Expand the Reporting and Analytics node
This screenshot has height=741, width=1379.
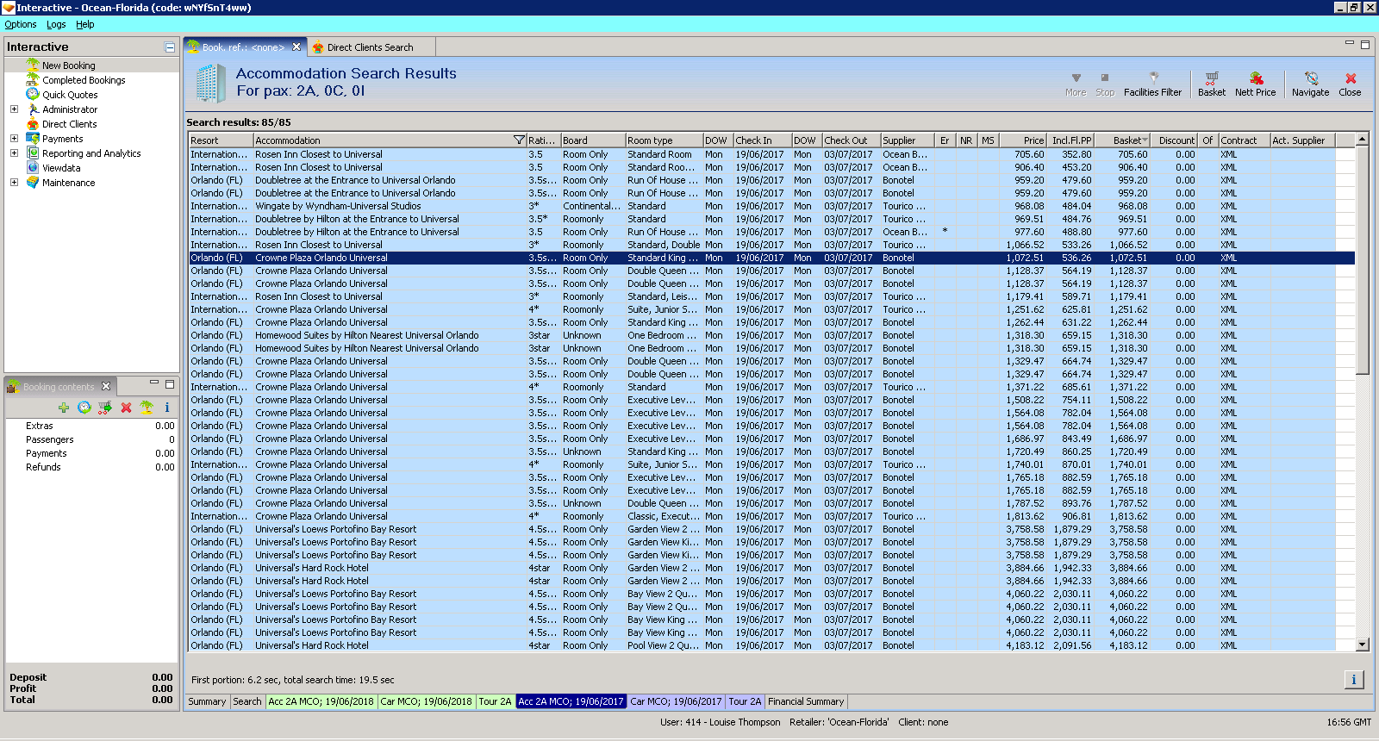click(x=14, y=153)
